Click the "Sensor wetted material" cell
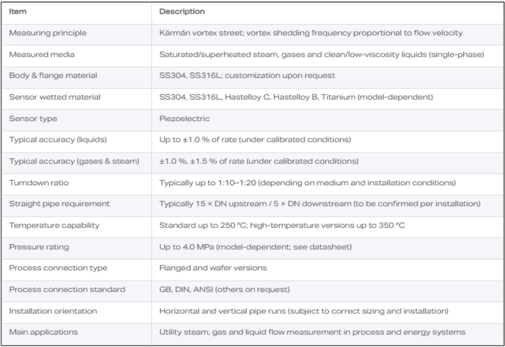Screen dimensions: 505x347 coord(55,97)
